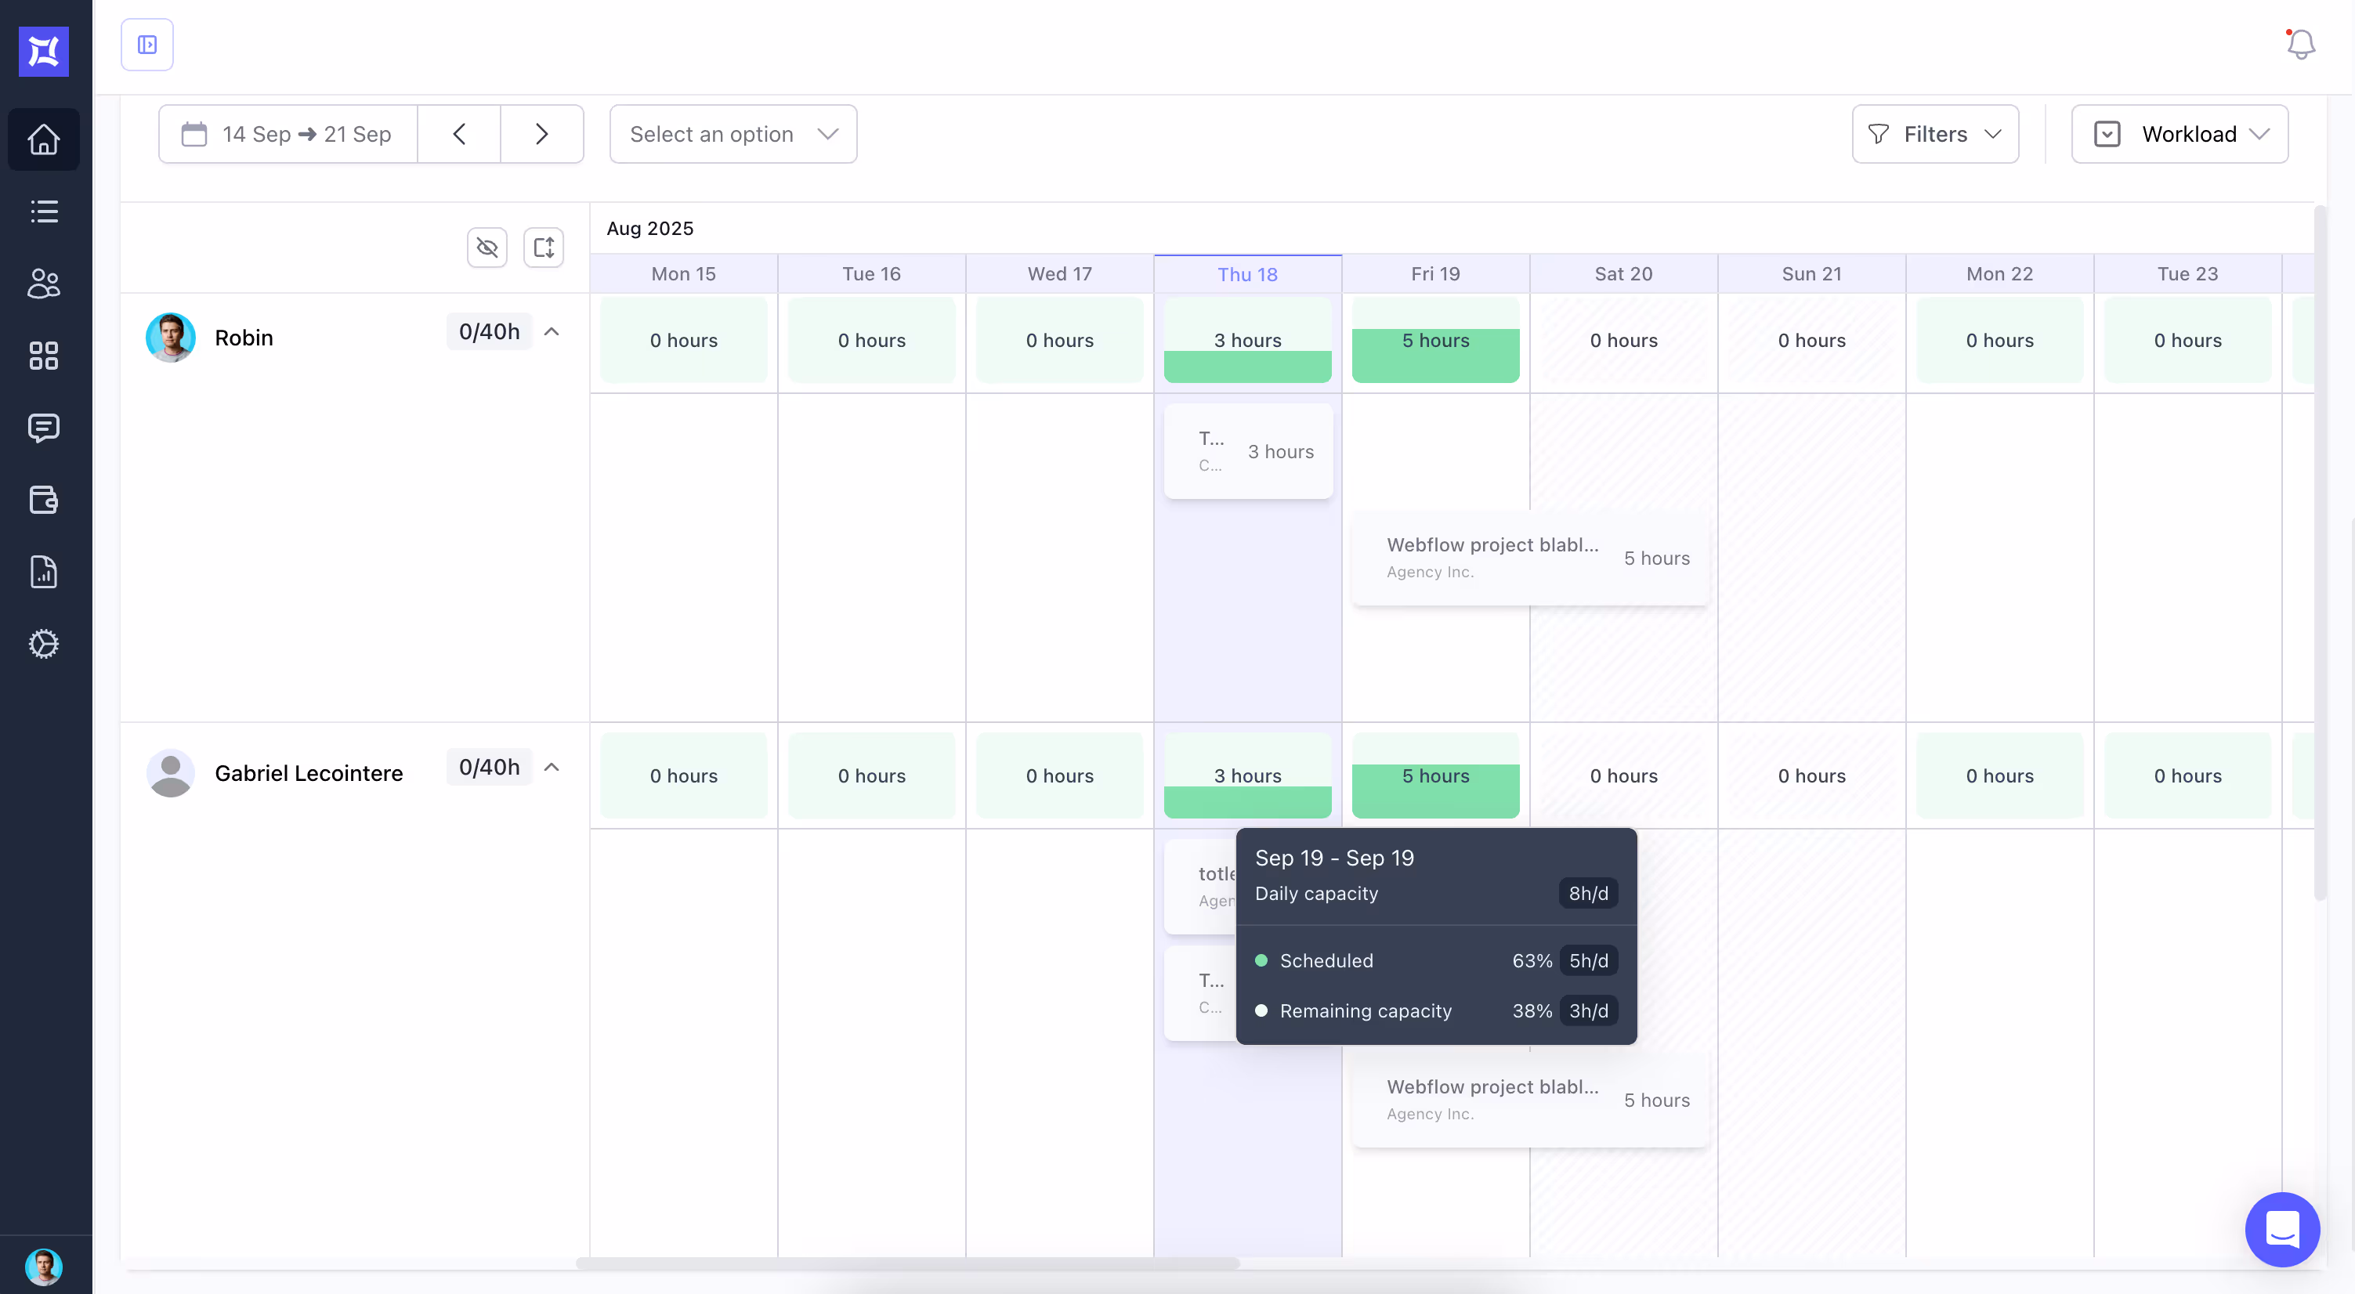Open the Select an option dropdown
2355x1294 pixels.
click(x=733, y=135)
